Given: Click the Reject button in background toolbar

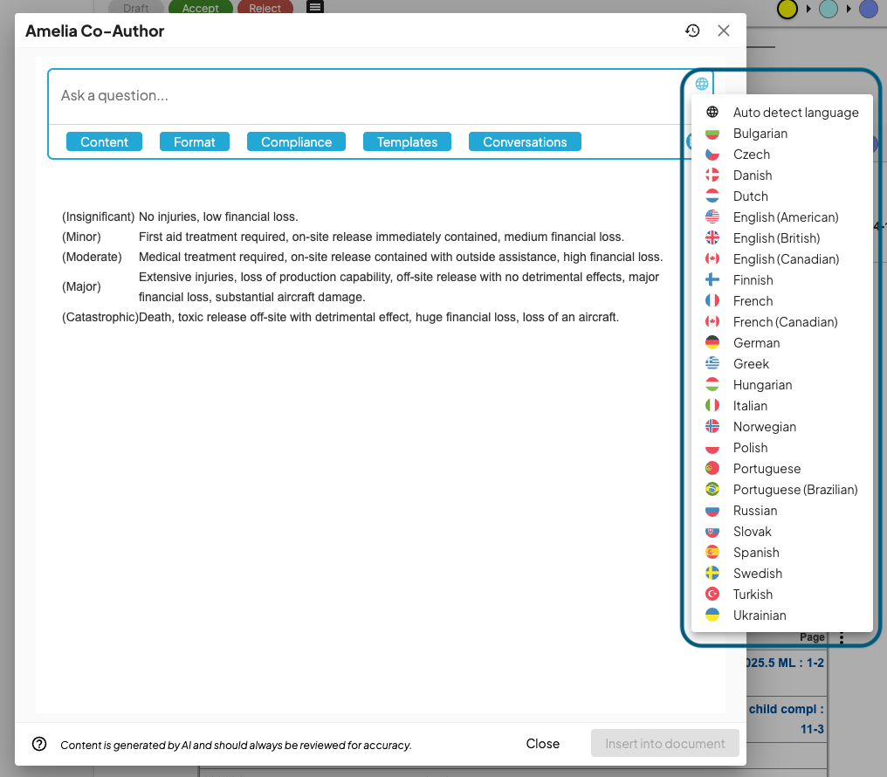Looking at the screenshot, I should (265, 7).
